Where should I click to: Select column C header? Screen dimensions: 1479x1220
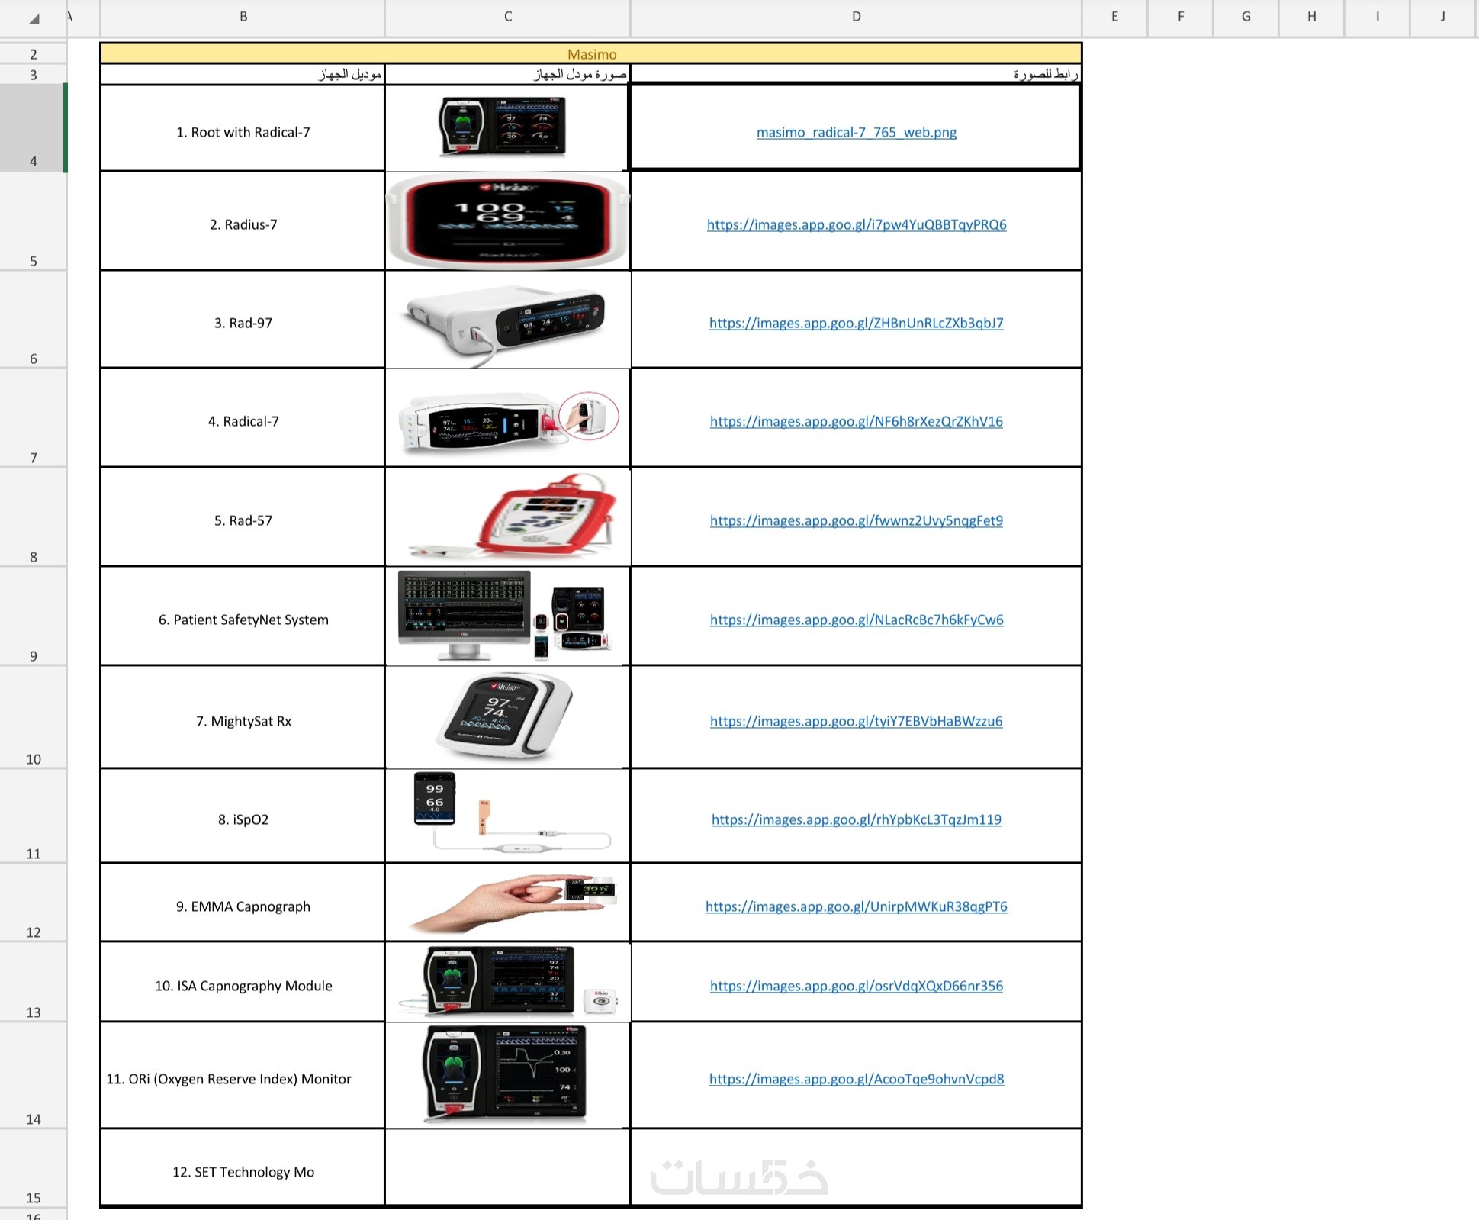(508, 17)
